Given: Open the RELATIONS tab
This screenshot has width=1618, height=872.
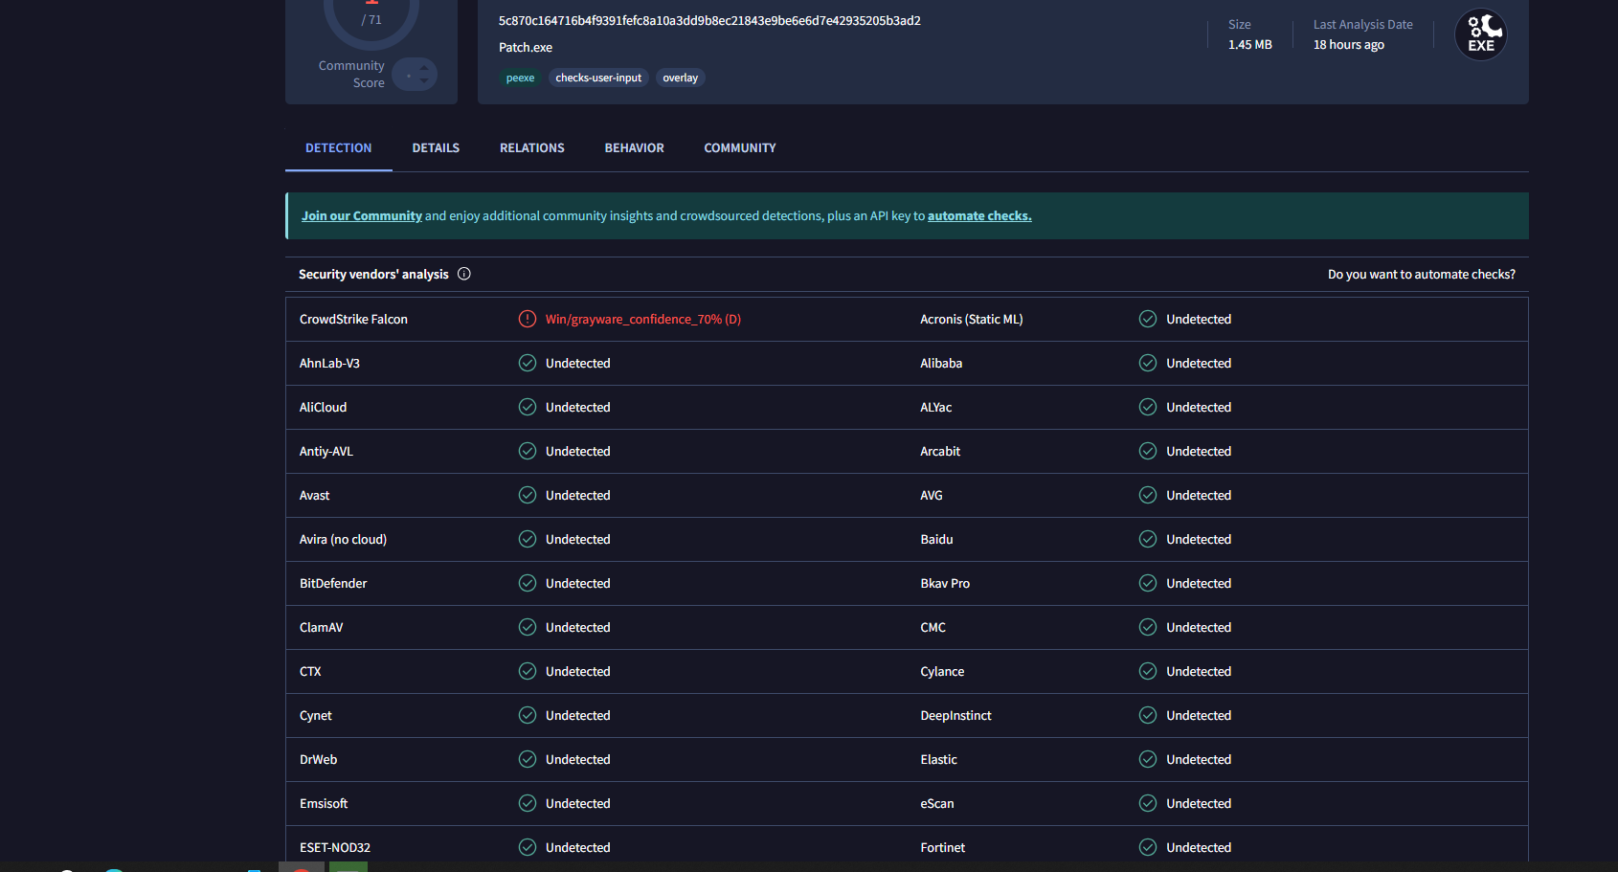Looking at the screenshot, I should point(532,148).
